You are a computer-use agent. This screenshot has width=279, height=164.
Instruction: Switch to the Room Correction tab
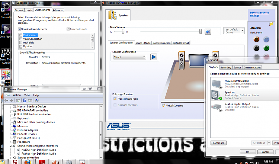coord(161,43)
